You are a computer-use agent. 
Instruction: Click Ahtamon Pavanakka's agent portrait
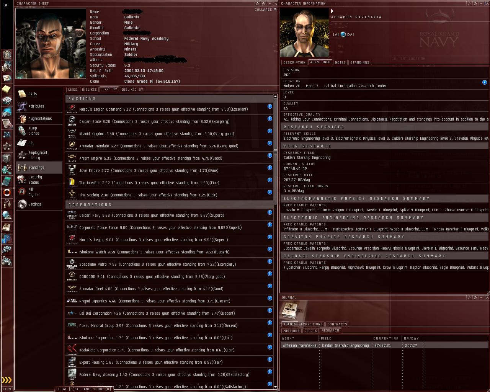click(304, 33)
